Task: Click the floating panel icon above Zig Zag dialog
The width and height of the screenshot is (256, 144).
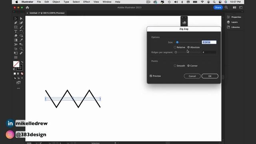Action: point(184,23)
